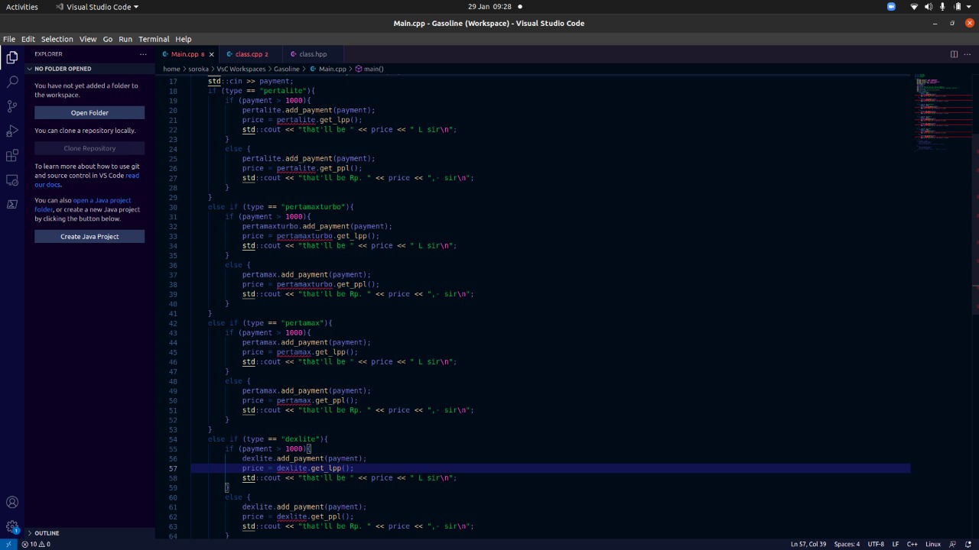Open the Edit menu

click(28, 39)
